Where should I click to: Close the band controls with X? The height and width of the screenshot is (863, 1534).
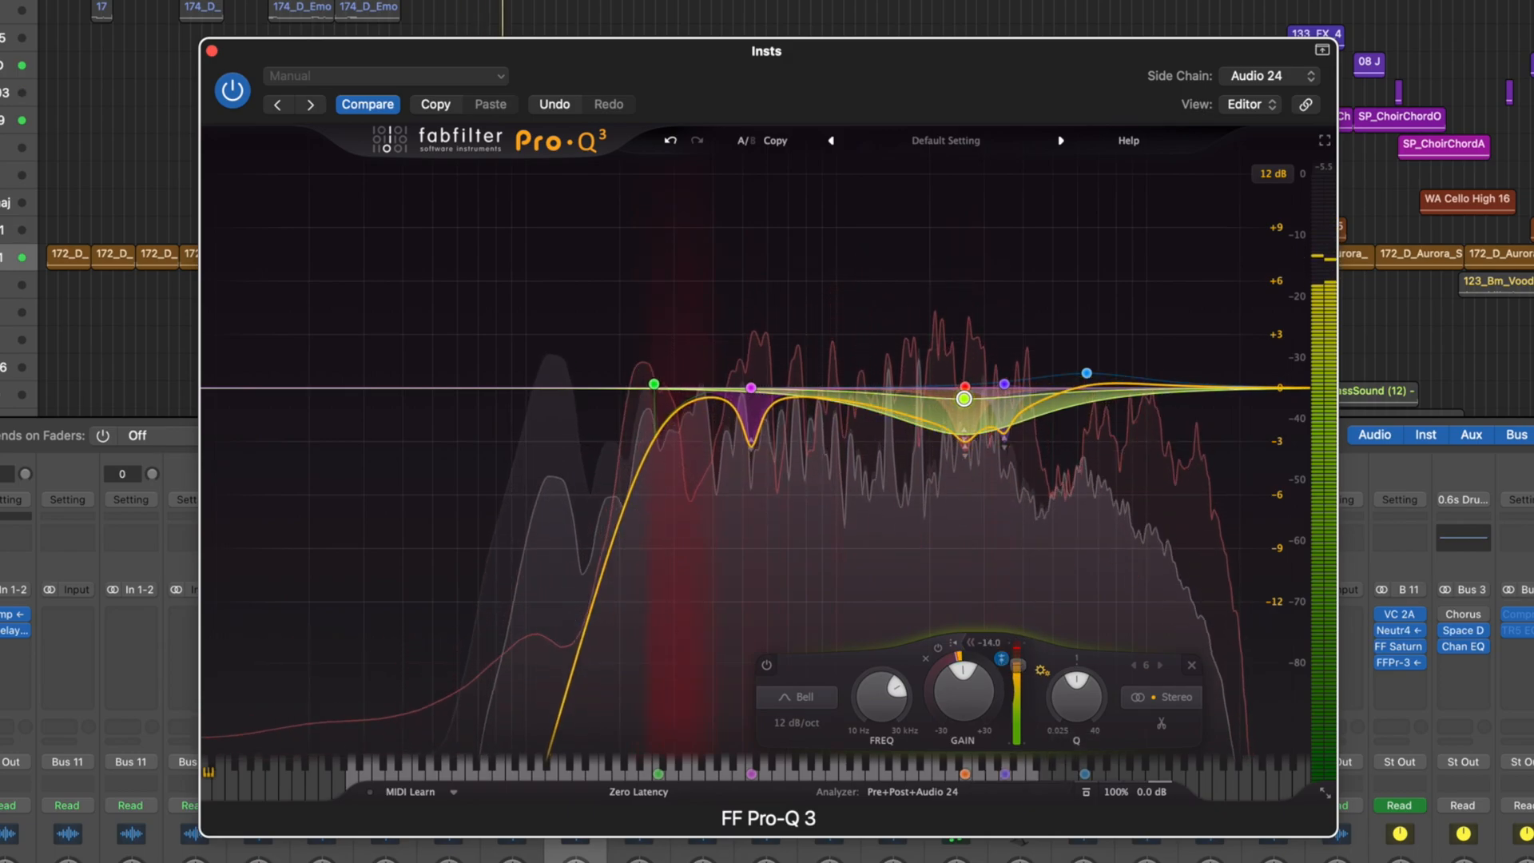point(1191,665)
